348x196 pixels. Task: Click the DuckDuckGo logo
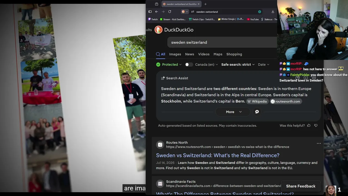[x=174, y=30]
